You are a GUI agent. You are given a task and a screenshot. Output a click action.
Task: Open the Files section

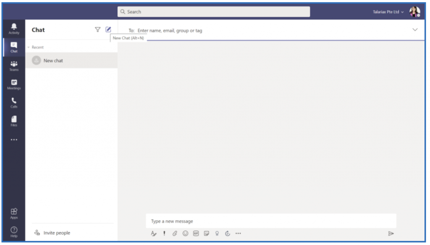coord(14,121)
